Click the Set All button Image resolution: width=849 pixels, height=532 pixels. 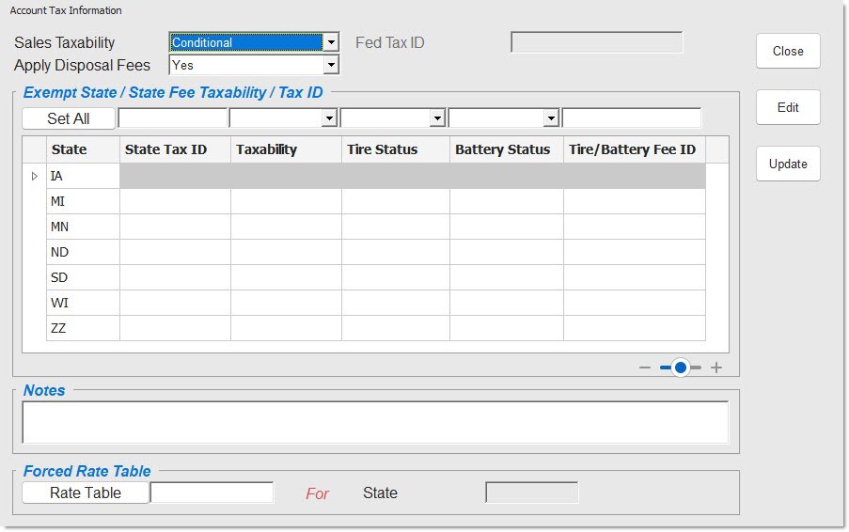point(69,118)
